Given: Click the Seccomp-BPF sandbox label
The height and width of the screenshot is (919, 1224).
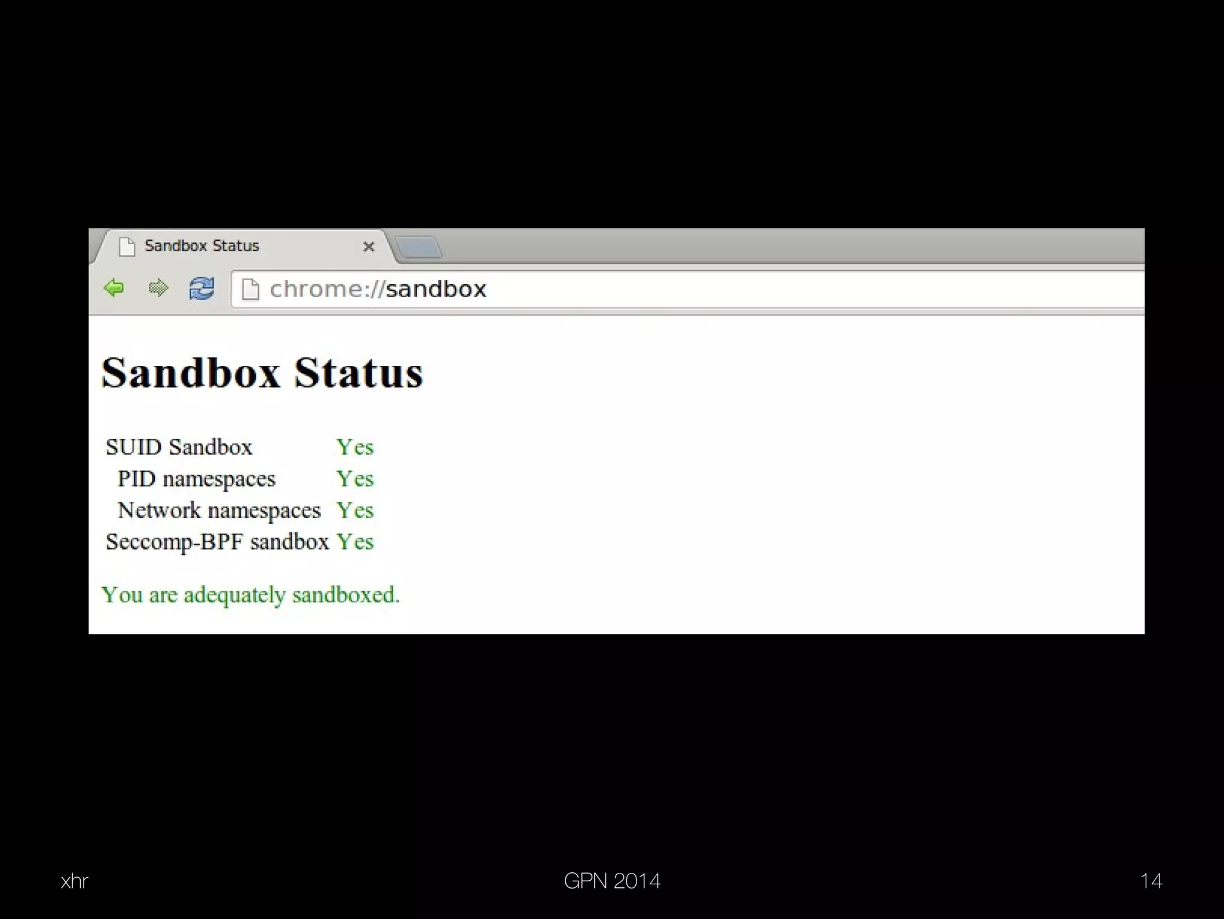Looking at the screenshot, I should tap(217, 542).
